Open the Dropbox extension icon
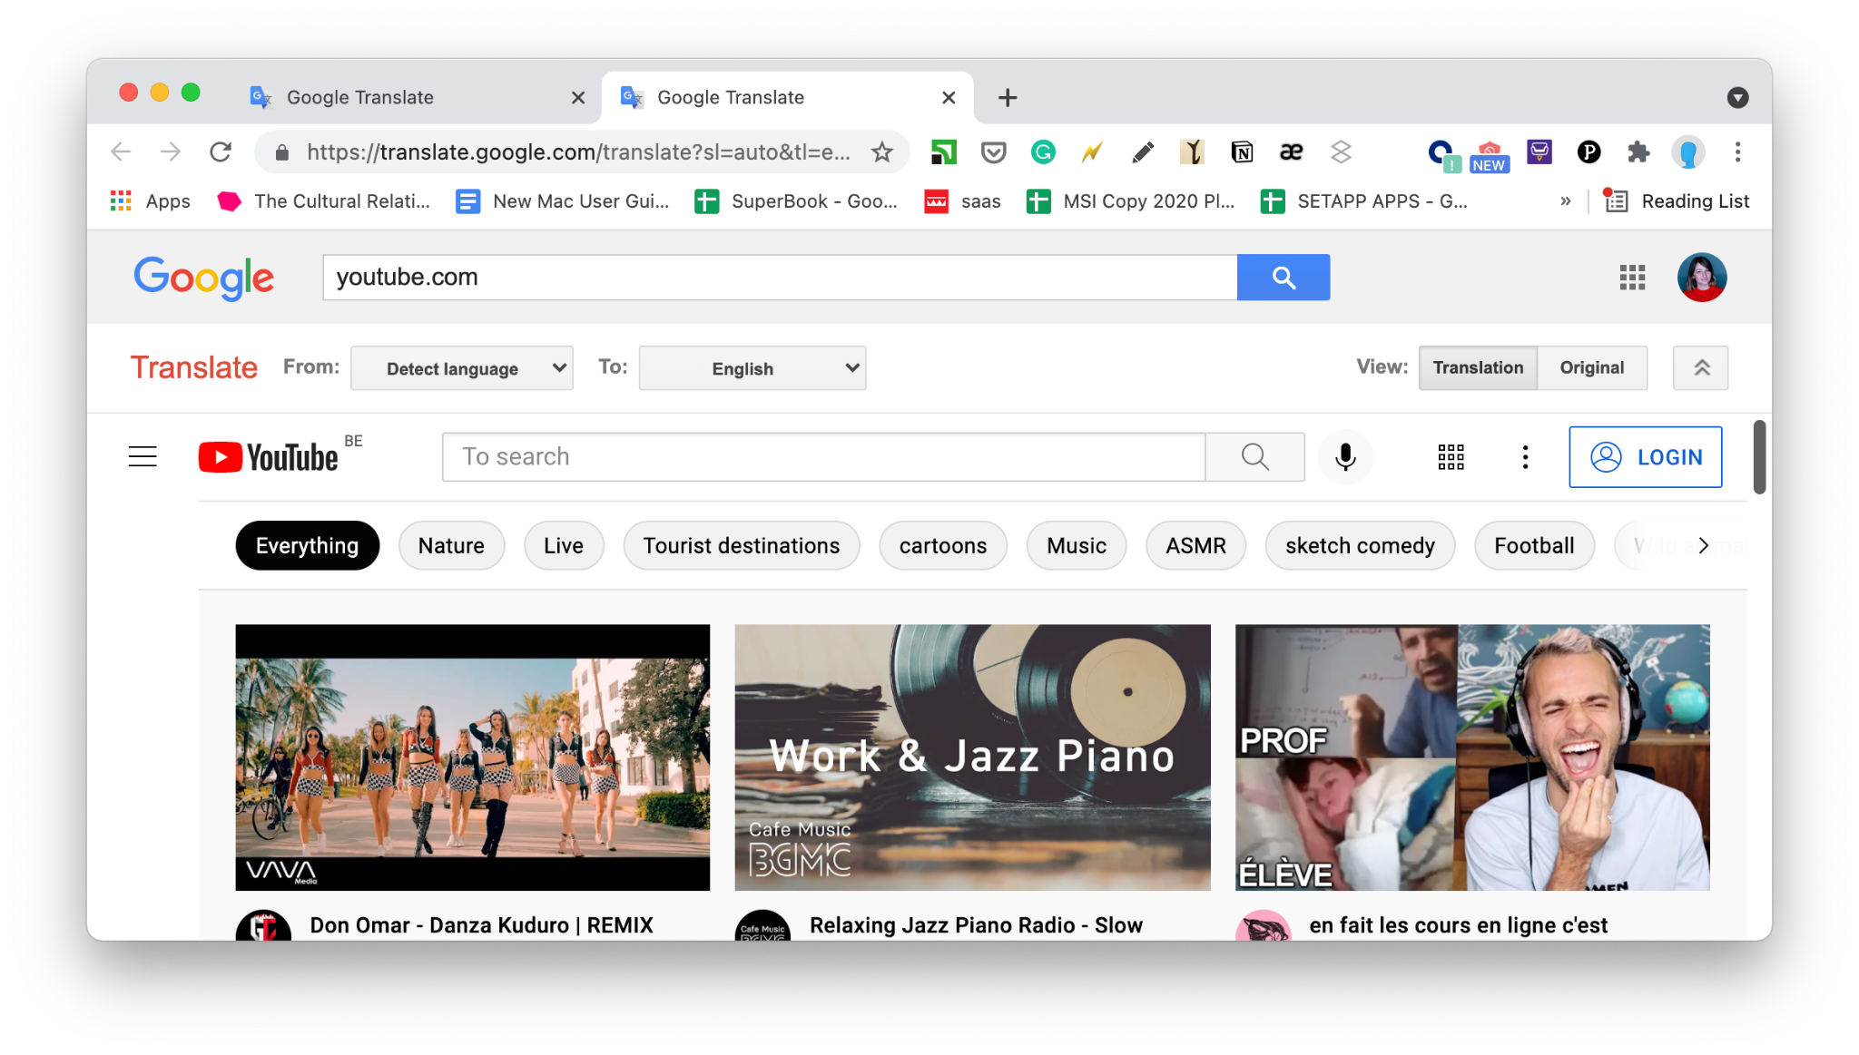 click(1341, 152)
